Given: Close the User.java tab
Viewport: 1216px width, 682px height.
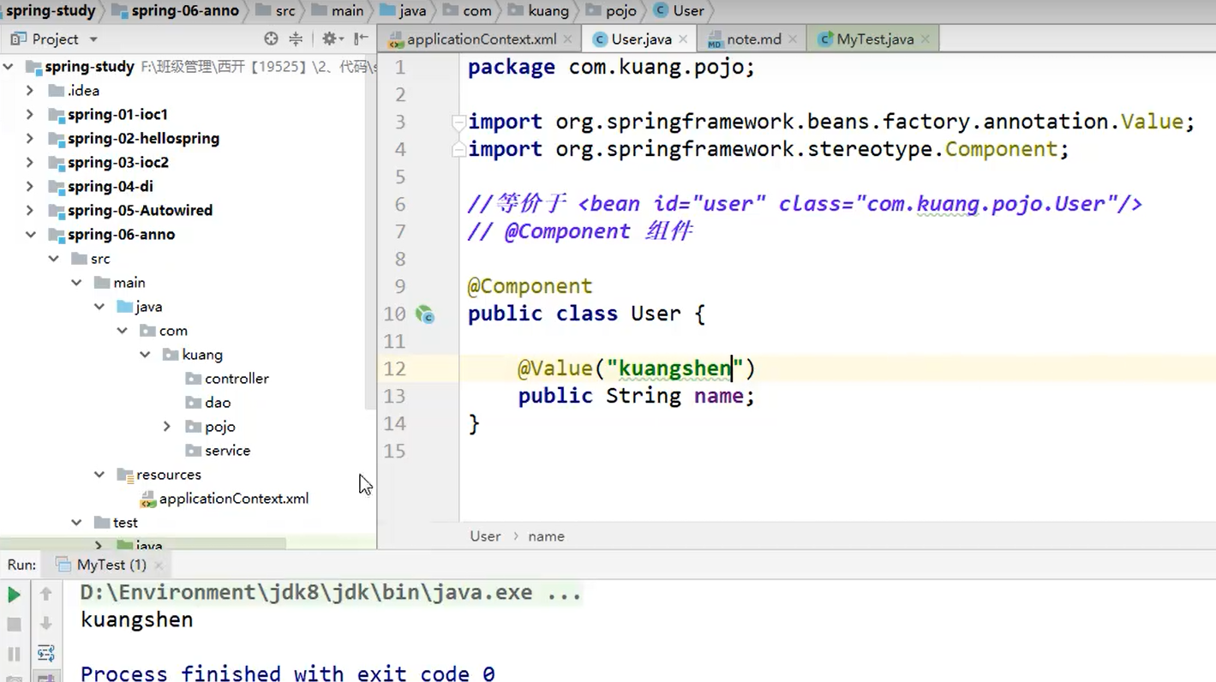Looking at the screenshot, I should tap(683, 39).
